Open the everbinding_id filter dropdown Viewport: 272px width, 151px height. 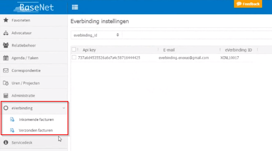[x=96, y=35]
